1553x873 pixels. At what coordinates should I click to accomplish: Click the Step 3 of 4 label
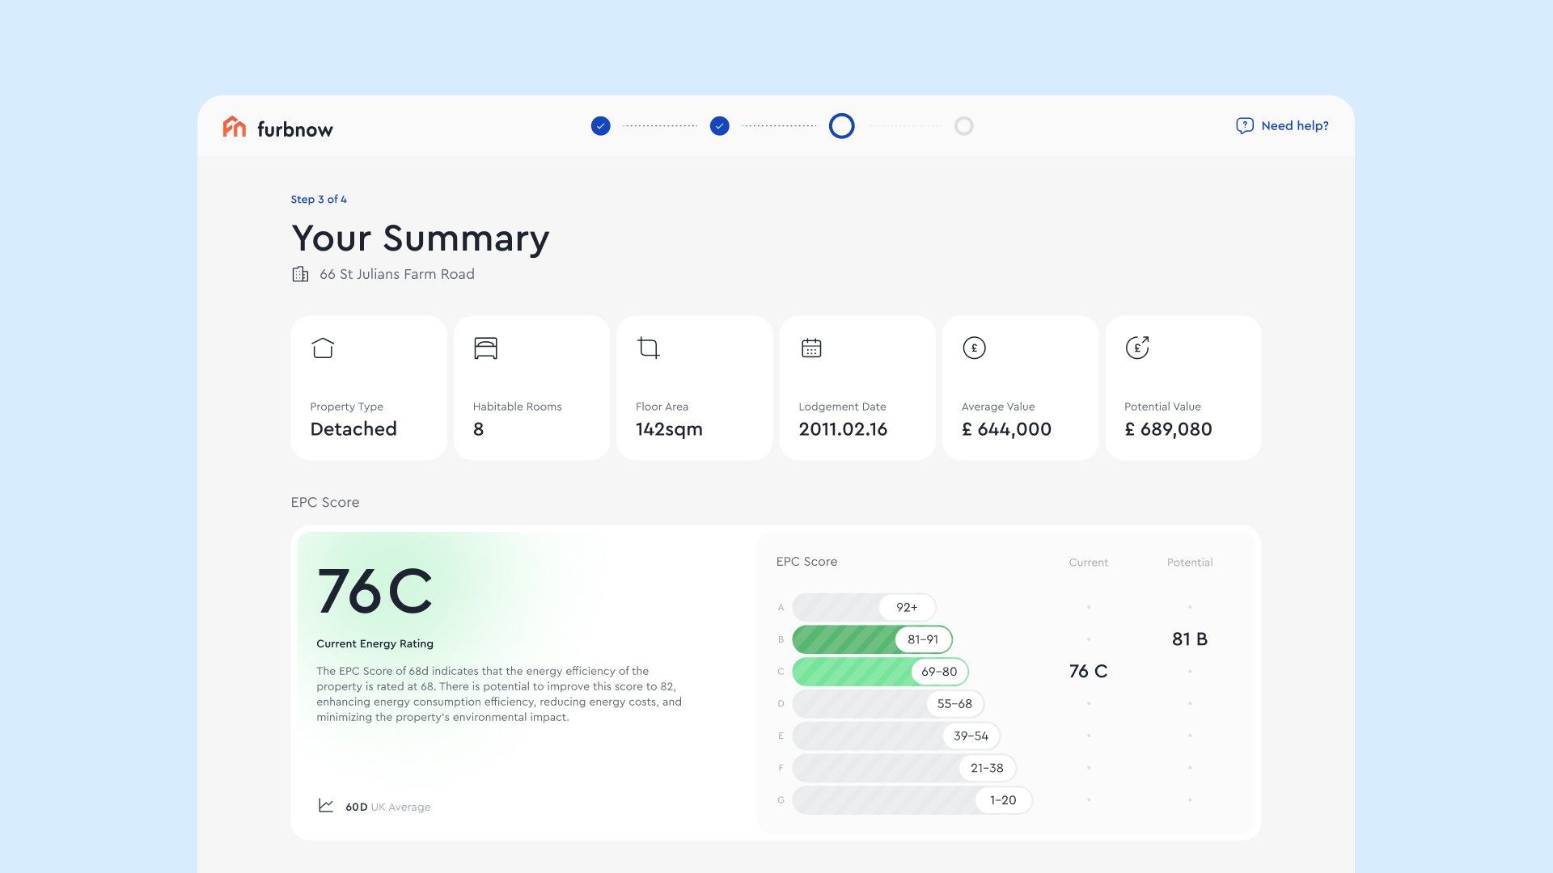pos(319,199)
